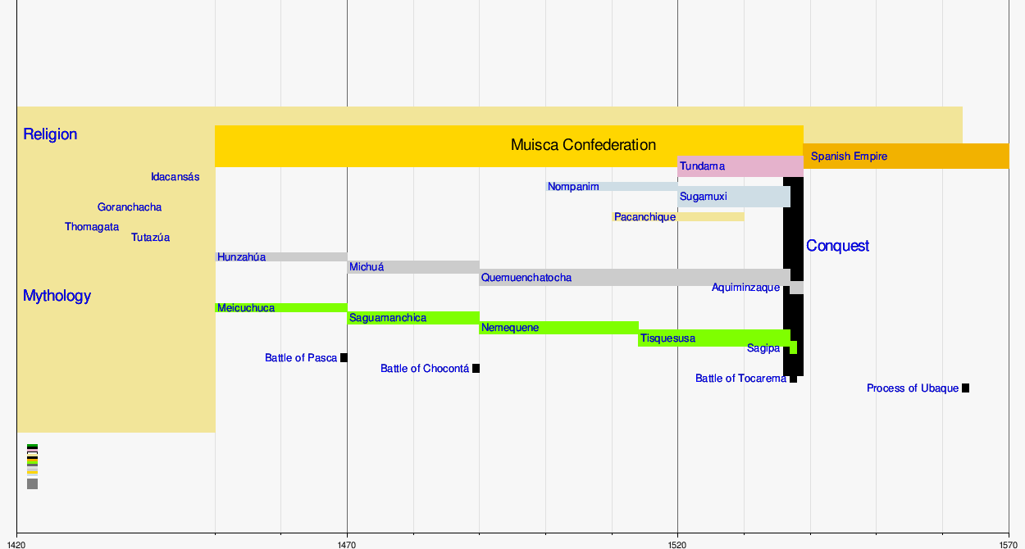Click the Tisquesusa link
The width and height of the screenshot is (1025, 549).
(x=667, y=338)
